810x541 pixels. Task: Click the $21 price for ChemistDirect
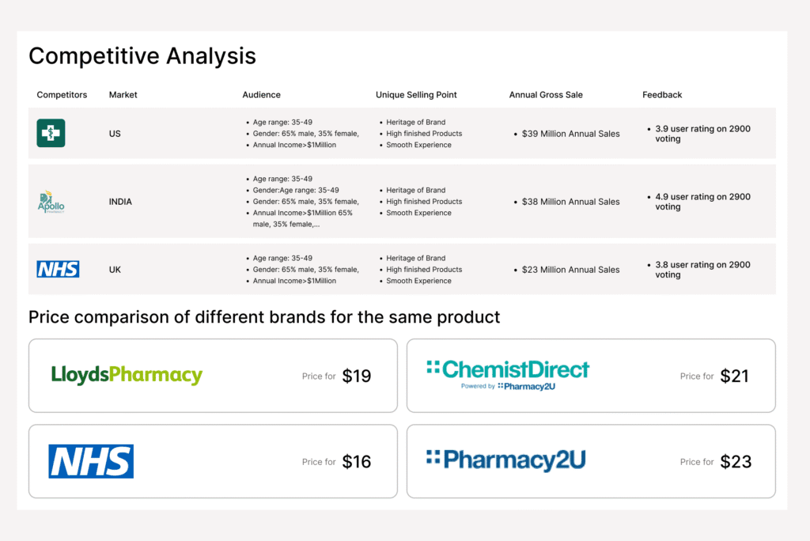[734, 376]
